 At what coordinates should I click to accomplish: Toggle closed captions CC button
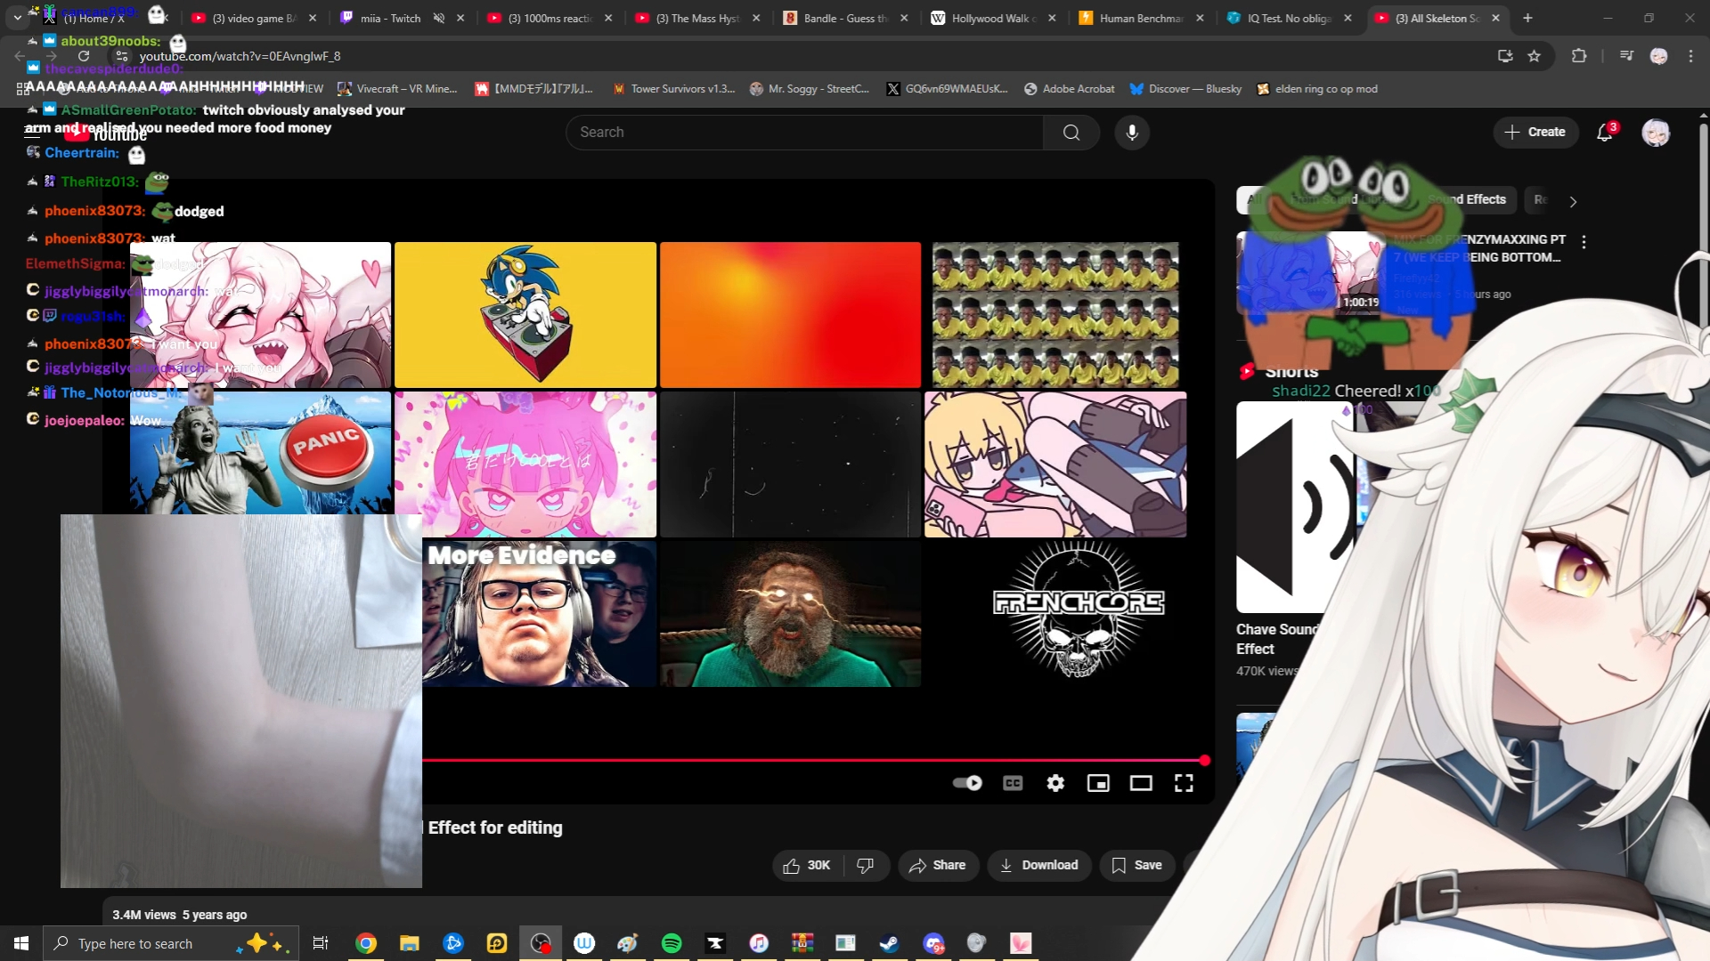pyautogui.click(x=1013, y=783)
